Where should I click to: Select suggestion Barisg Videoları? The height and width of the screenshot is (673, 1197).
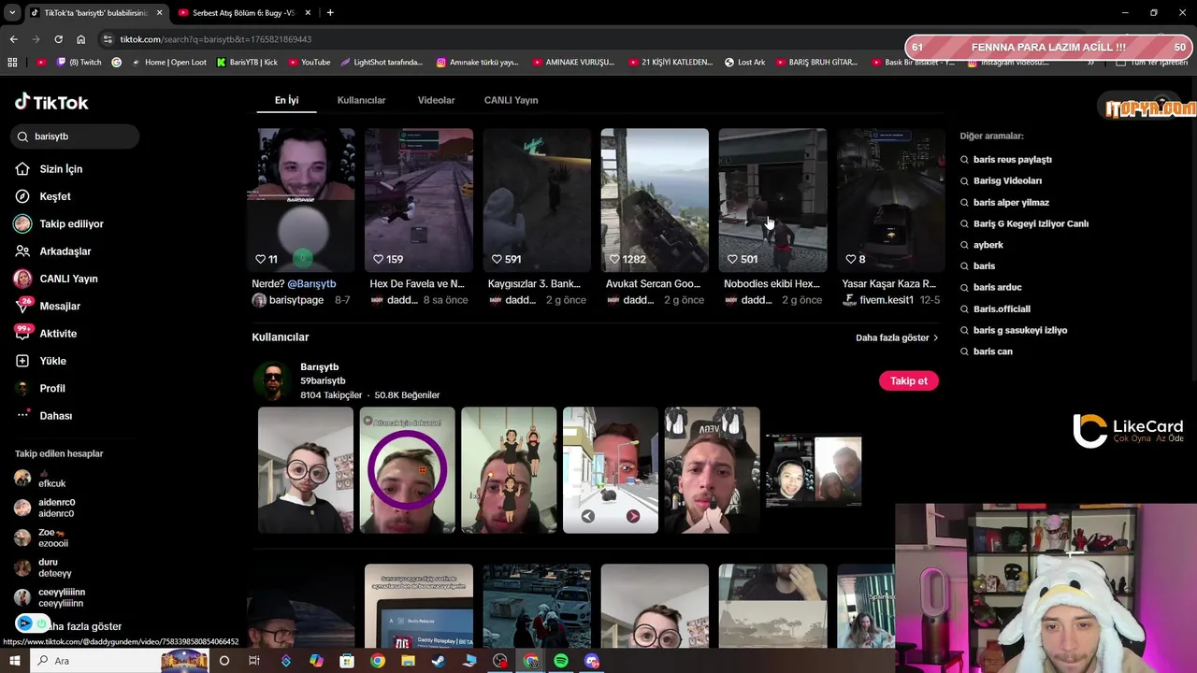pos(1007,180)
